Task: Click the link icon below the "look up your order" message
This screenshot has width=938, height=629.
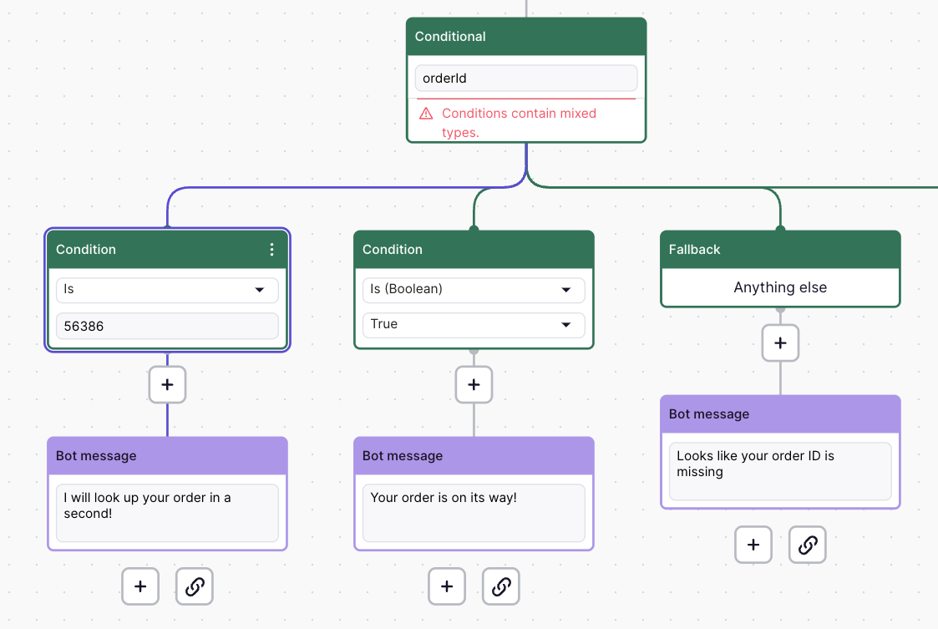Action: click(195, 586)
